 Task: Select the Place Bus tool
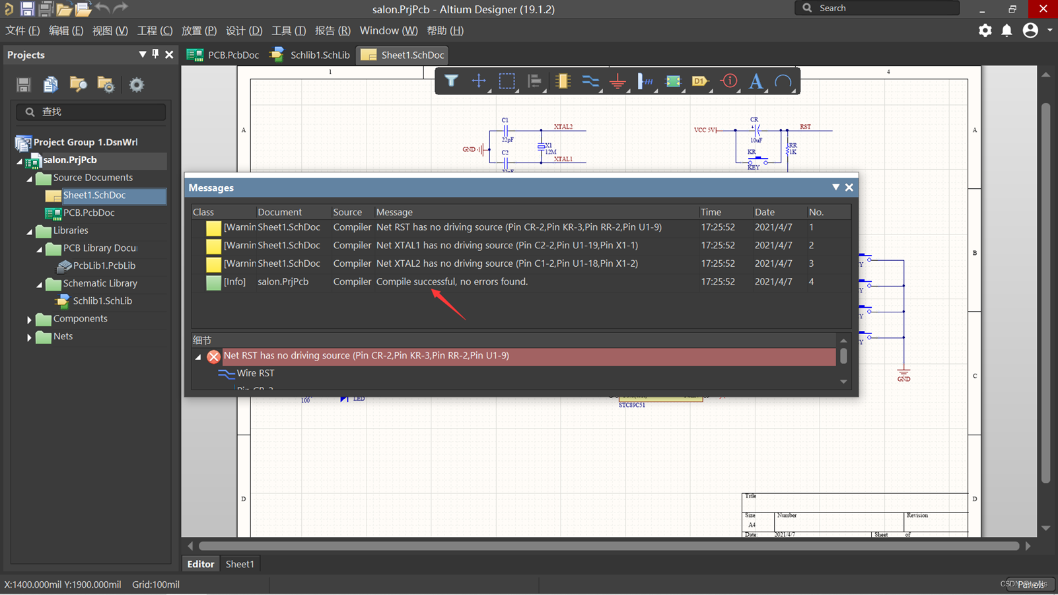645,81
